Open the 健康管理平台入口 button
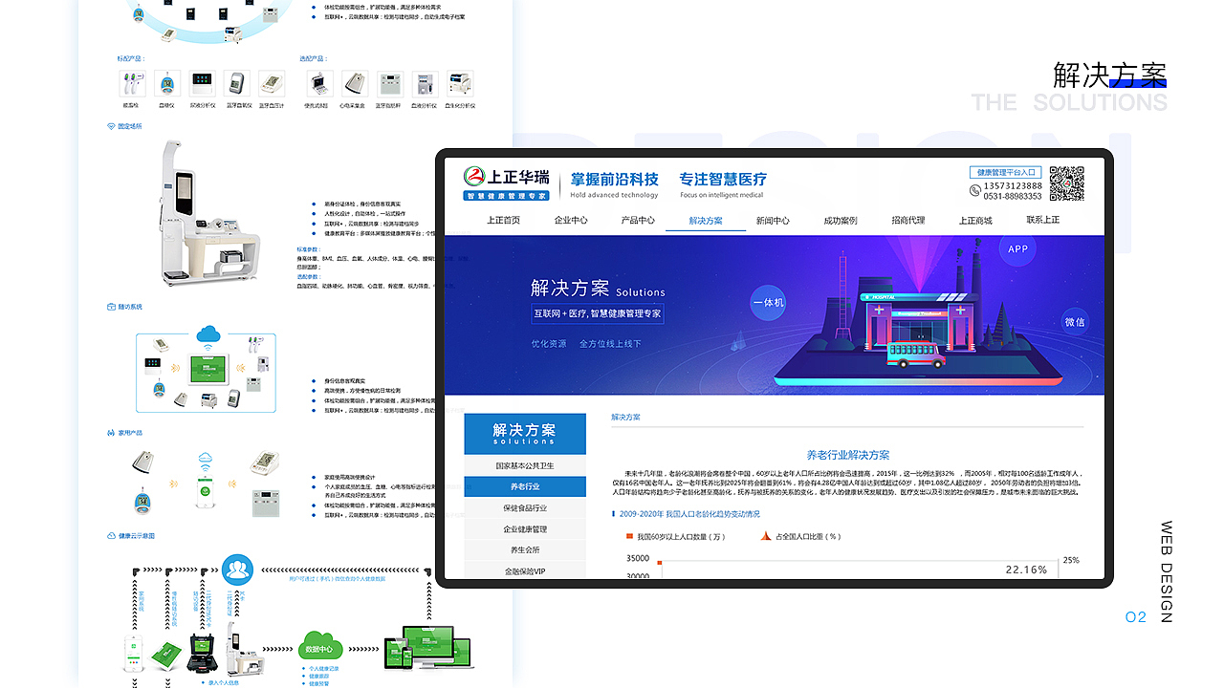Screen dimensions: 1224x688 coord(1007,172)
